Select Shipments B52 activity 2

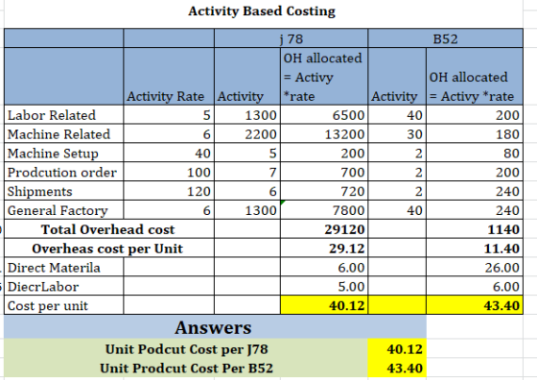397,191
